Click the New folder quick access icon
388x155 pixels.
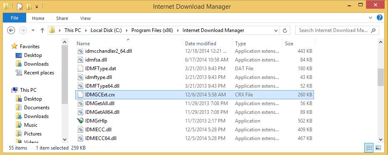pyautogui.click(x=29, y=6)
